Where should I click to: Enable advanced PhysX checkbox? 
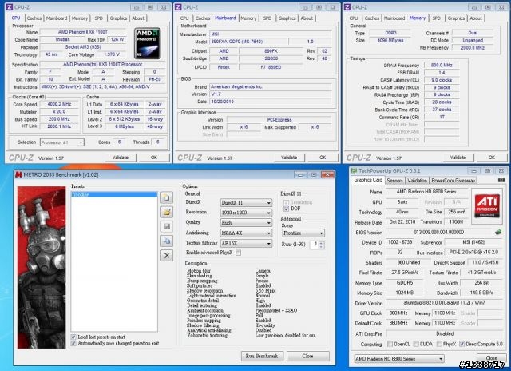click(x=239, y=253)
